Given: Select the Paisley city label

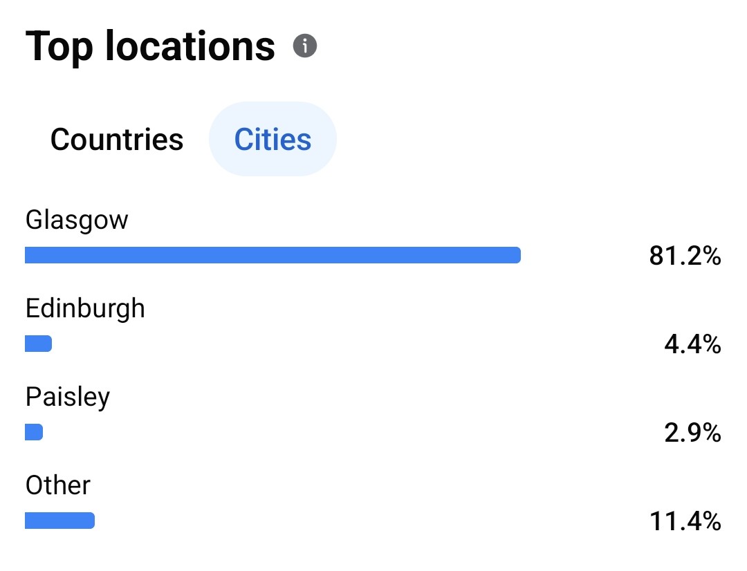Looking at the screenshot, I should [68, 397].
